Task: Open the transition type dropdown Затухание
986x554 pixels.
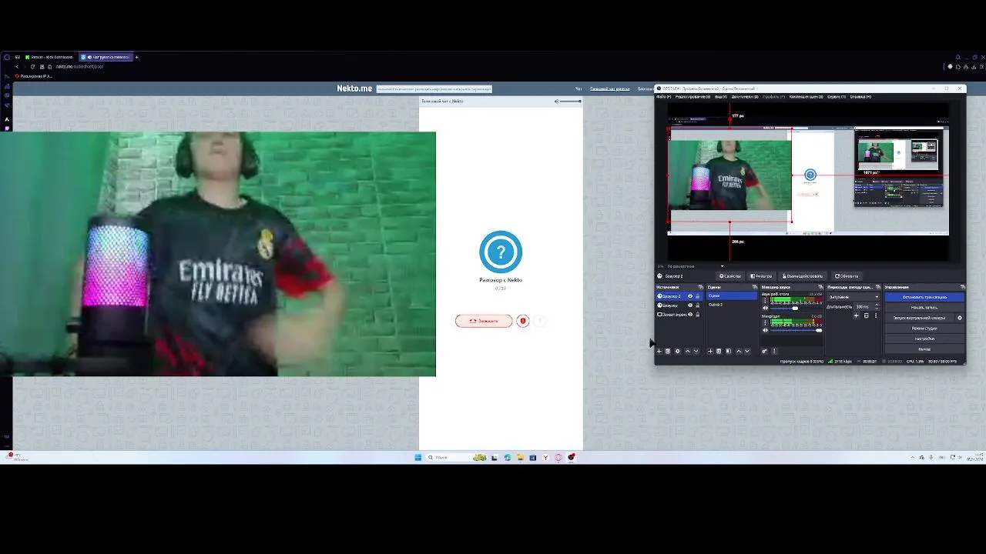Action: pos(853,297)
